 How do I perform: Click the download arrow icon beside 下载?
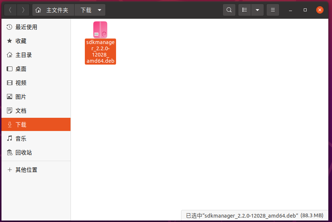(10, 124)
